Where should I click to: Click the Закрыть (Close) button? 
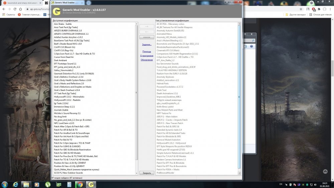point(147,173)
